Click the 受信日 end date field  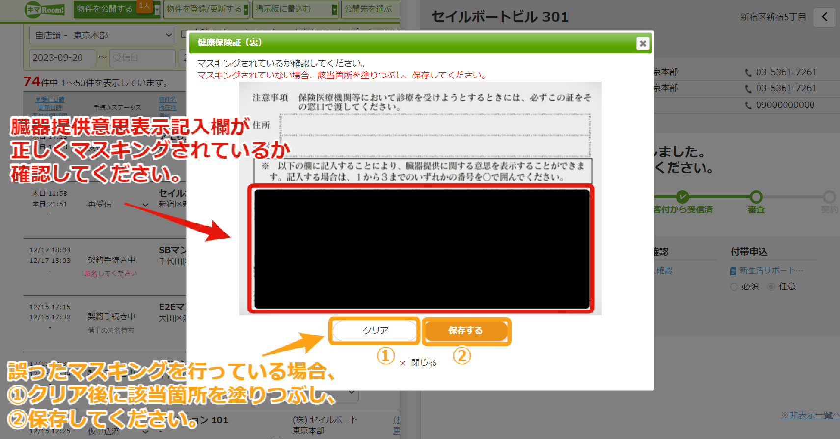(x=142, y=58)
